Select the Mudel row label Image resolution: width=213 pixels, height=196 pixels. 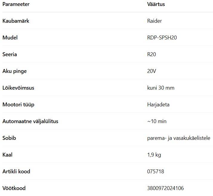[10, 38]
